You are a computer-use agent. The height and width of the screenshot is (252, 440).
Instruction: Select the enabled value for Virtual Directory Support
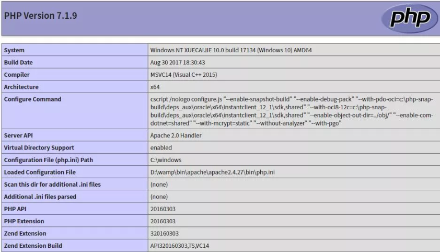pyautogui.click(x=161, y=147)
